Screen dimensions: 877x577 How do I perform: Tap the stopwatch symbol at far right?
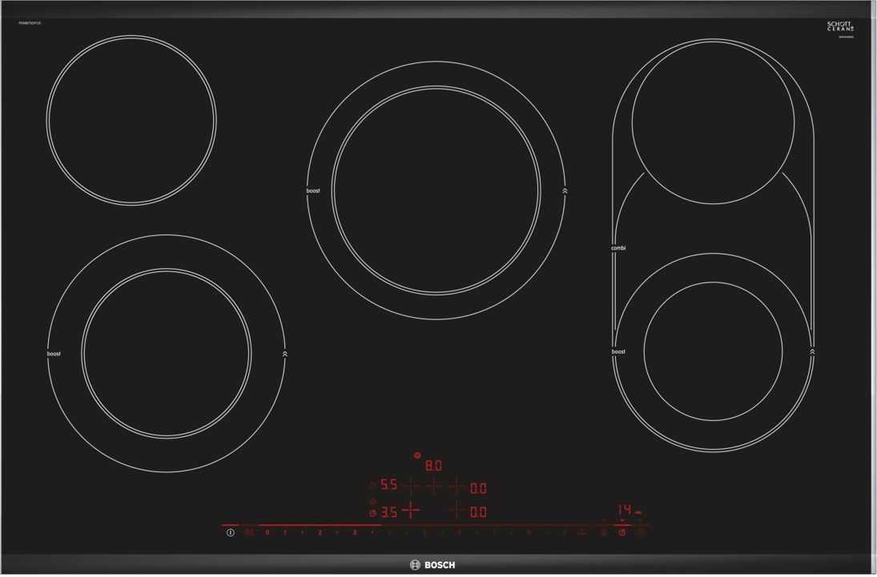click(x=641, y=533)
